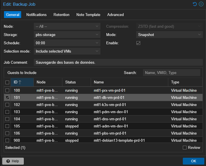Click the Job Comment text field

(118, 62)
